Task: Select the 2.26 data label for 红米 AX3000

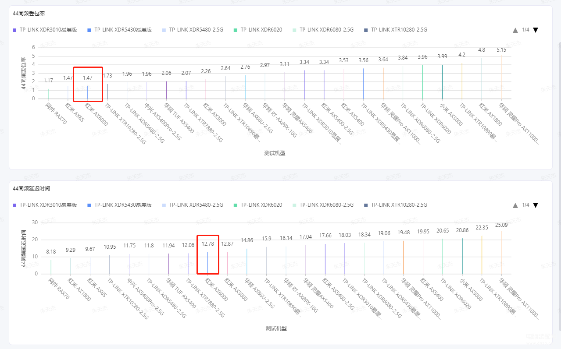Action: (206, 71)
